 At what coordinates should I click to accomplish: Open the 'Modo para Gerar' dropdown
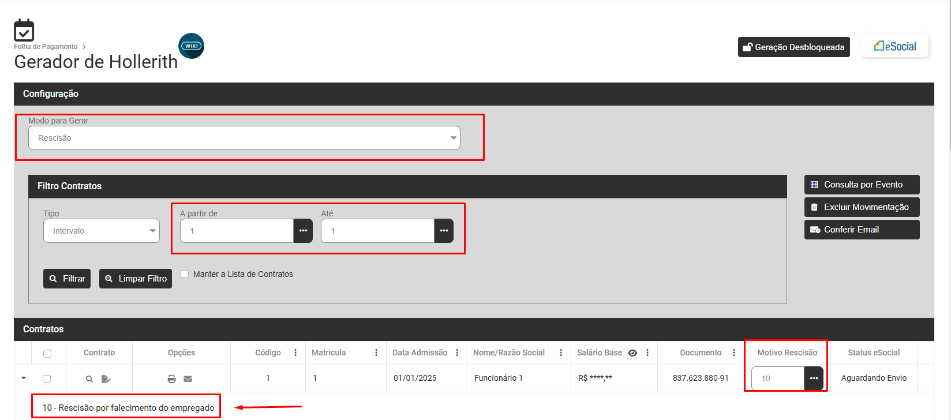244,138
